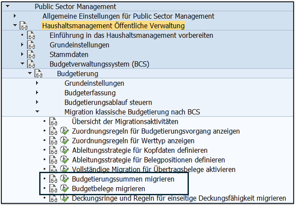Image resolution: width=295 pixels, height=205 pixels.
Task: Select Deckungsringe und Regeln migrieren entry
Action: pyautogui.click(x=179, y=198)
